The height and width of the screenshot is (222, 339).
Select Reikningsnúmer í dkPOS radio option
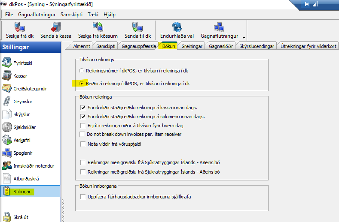82,70
